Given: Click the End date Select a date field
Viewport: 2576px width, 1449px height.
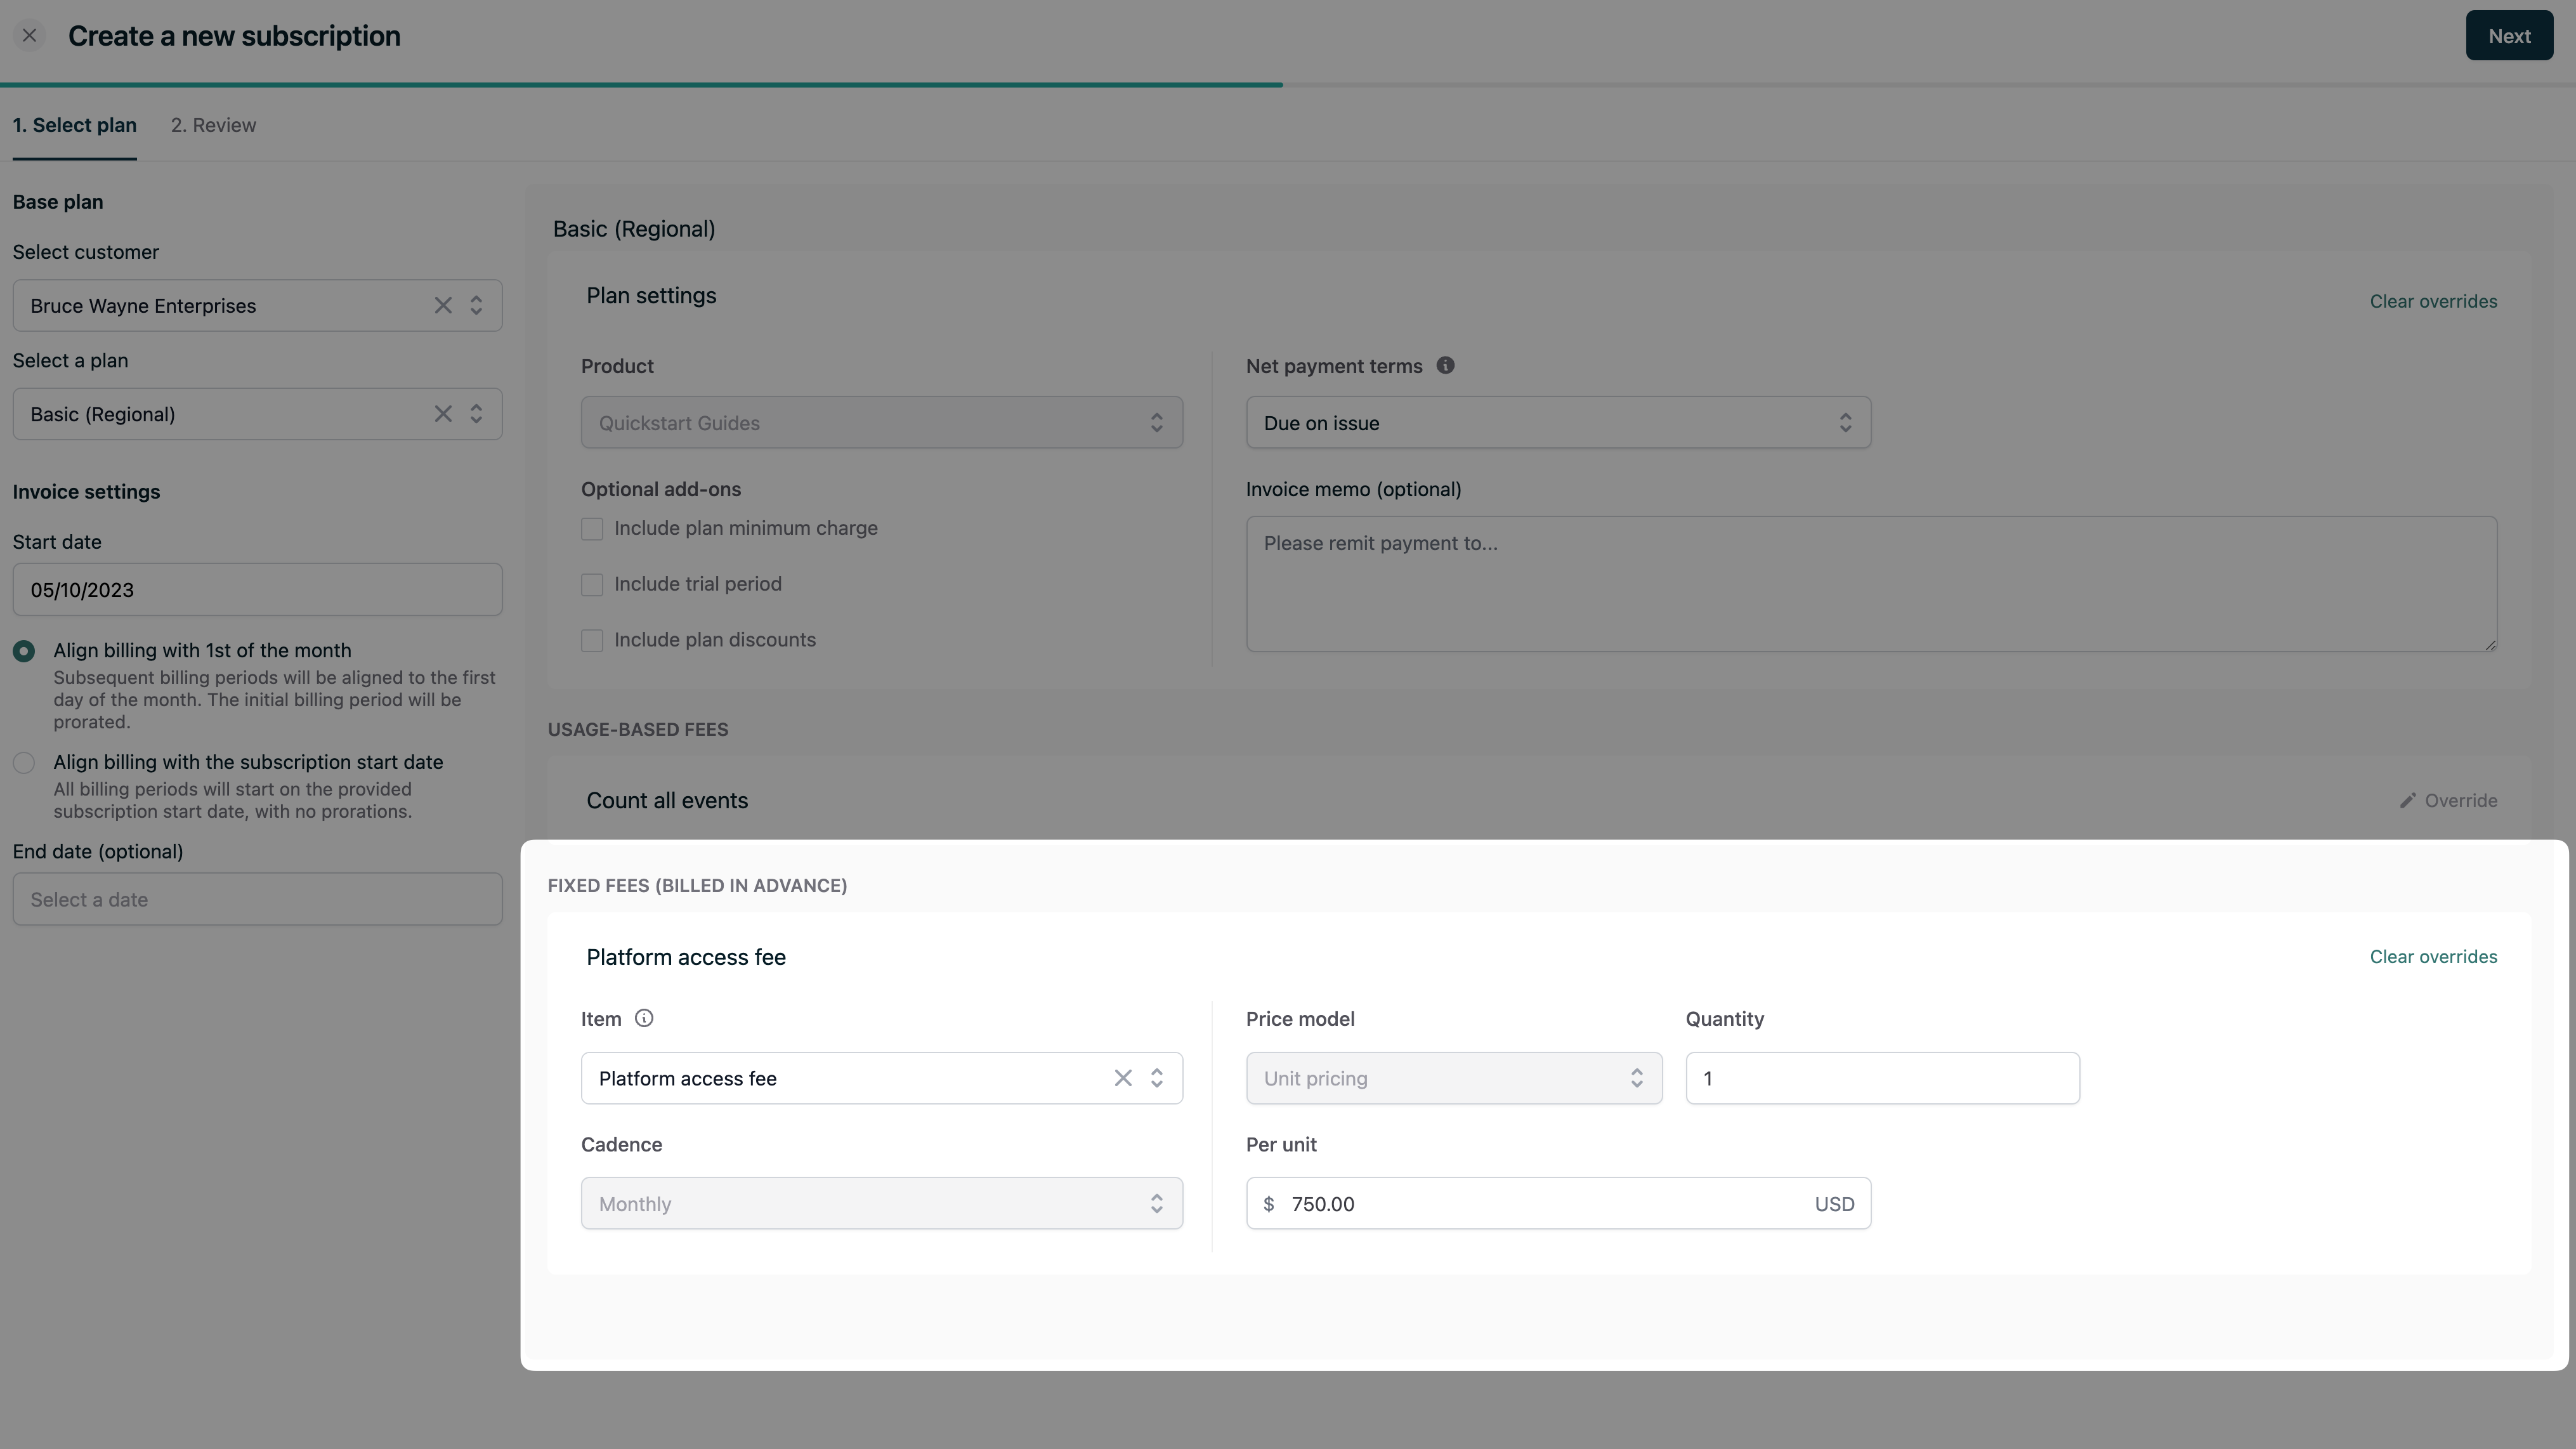Looking at the screenshot, I should click(257, 899).
